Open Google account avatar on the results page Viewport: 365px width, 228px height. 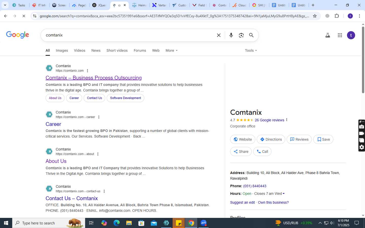tap(351, 35)
